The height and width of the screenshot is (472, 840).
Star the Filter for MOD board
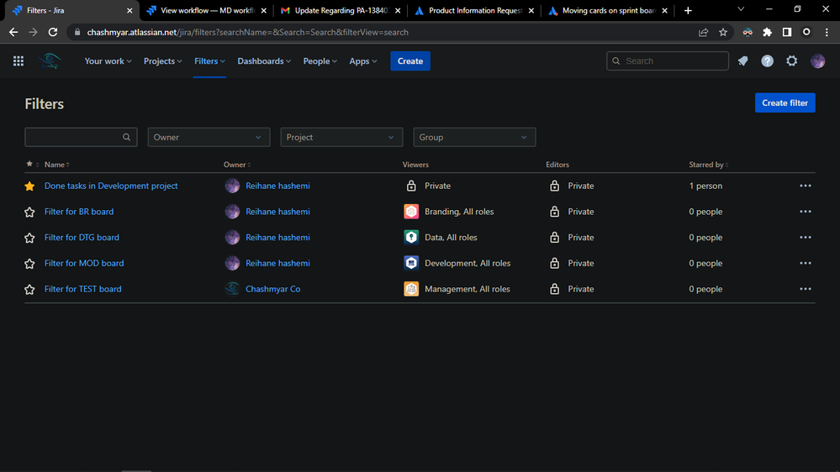[29, 263]
